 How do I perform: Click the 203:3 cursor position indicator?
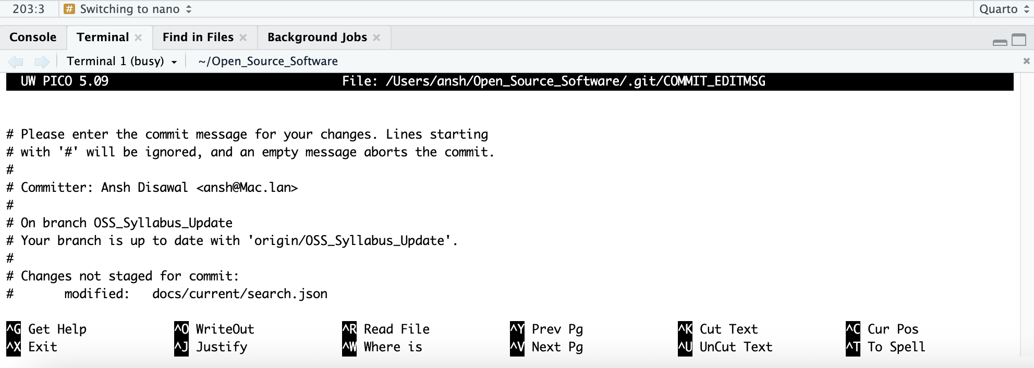[29, 9]
